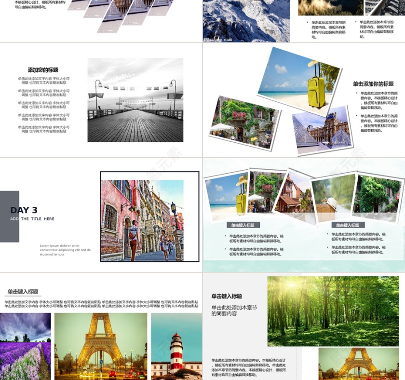Click the black-and-white pier photo

coord(135,100)
